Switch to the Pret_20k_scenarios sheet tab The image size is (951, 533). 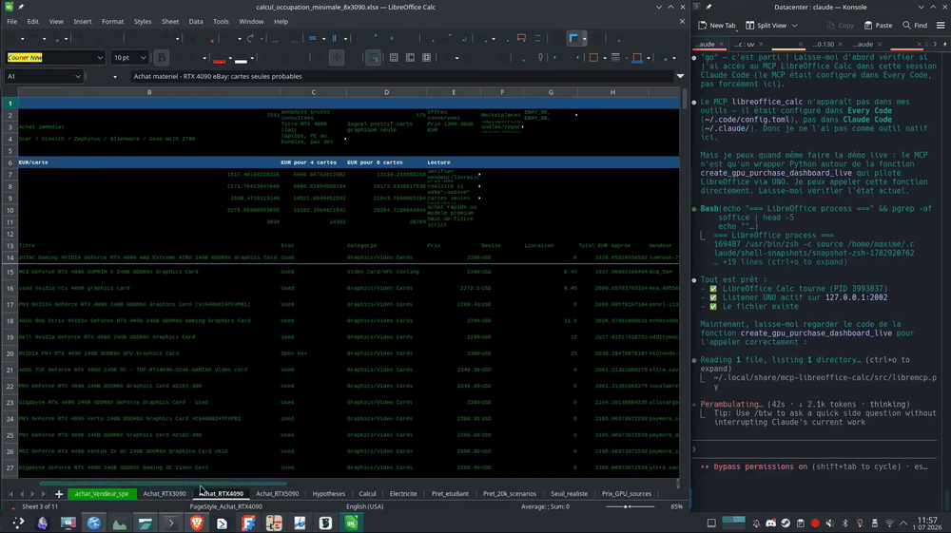pos(510,494)
